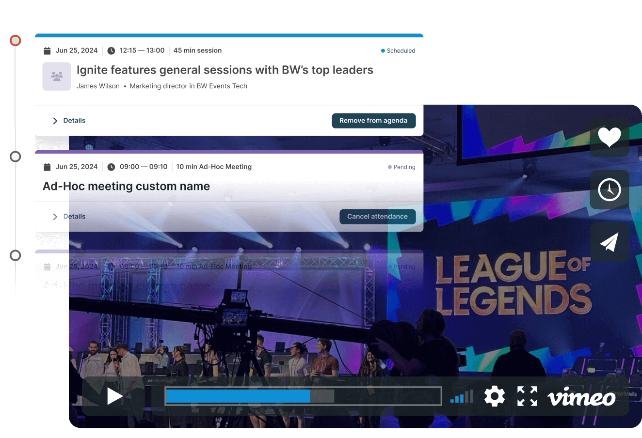Click Cancel attendance button
Image resolution: width=642 pixels, height=438 pixels.
point(377,217)
